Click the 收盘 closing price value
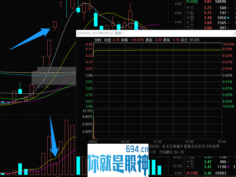Viewport: 236px width, 177px height. (x=116, y=40)
